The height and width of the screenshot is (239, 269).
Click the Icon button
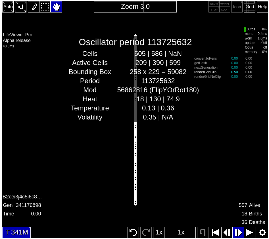point(237,7)
